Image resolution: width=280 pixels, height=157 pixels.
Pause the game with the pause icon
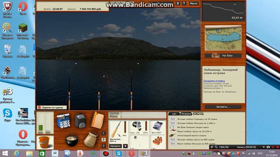point(178,3)
